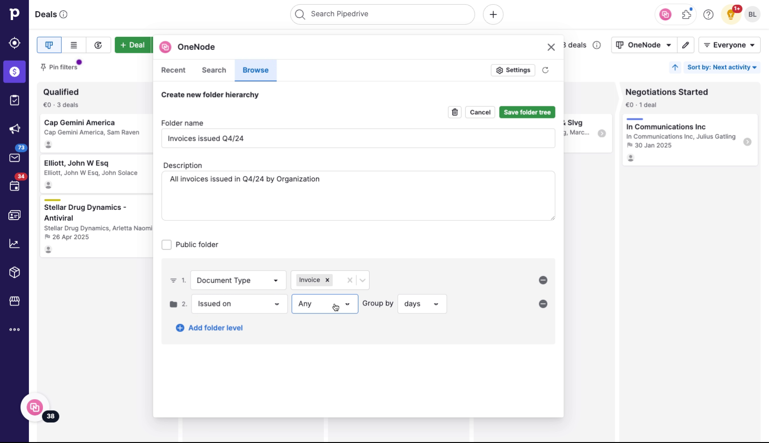Click the filter icon on level 1 row
The image size is (769, 443).
pos(173,280)
